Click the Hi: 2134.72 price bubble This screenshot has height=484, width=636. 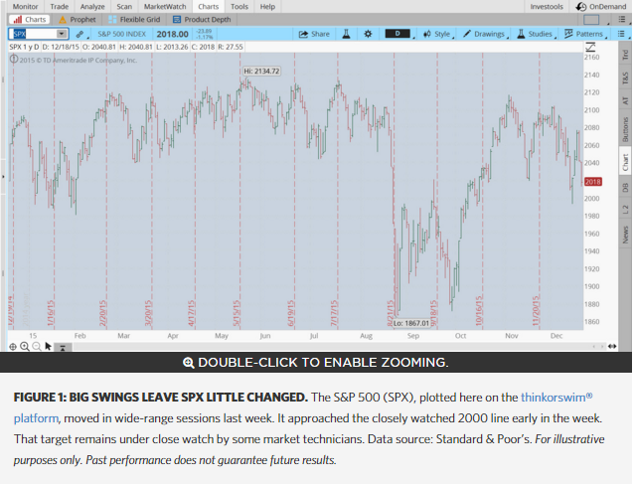261,71
